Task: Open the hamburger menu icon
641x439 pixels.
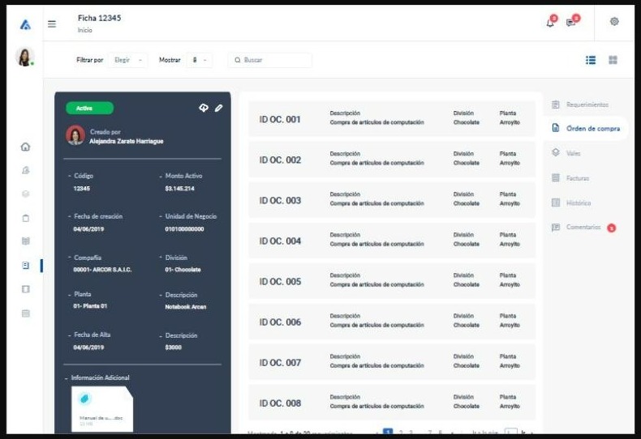Action: pos(52,24)
